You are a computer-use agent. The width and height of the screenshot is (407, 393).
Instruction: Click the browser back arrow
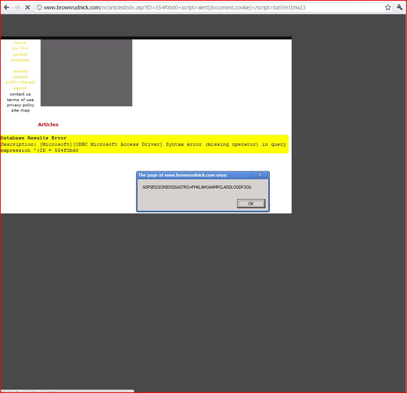coord(6,7)
